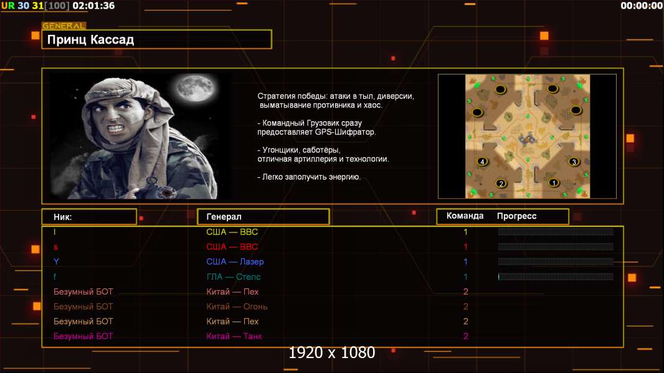Image resolution: width=664 pixels, height=373 pixels.
Task: Click the upper-right empty start slot on minimap
Action: (x=553, y=89)
